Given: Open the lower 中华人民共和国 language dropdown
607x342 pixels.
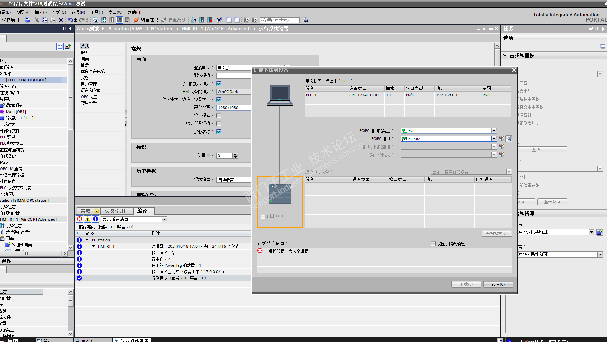Looking at the screenshot, I should click(x=600, y=254).
